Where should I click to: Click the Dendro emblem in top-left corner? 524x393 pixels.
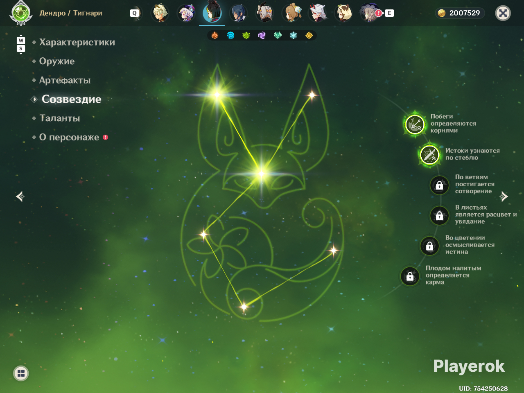tap(20, 13)
